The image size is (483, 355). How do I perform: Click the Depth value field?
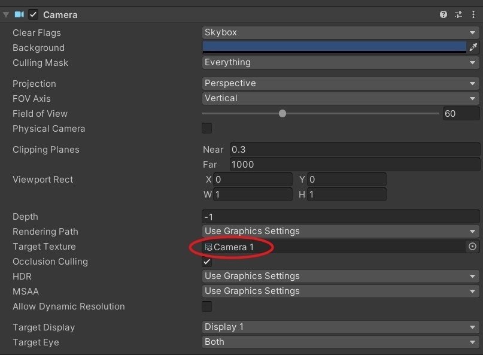tap(341, 217)
